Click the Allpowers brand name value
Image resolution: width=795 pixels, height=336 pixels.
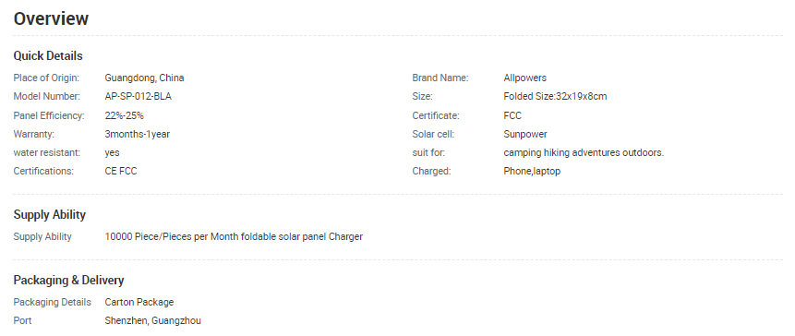(x=524, y=78)
